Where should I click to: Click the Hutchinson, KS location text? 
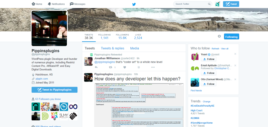click(x=44, y=75)
